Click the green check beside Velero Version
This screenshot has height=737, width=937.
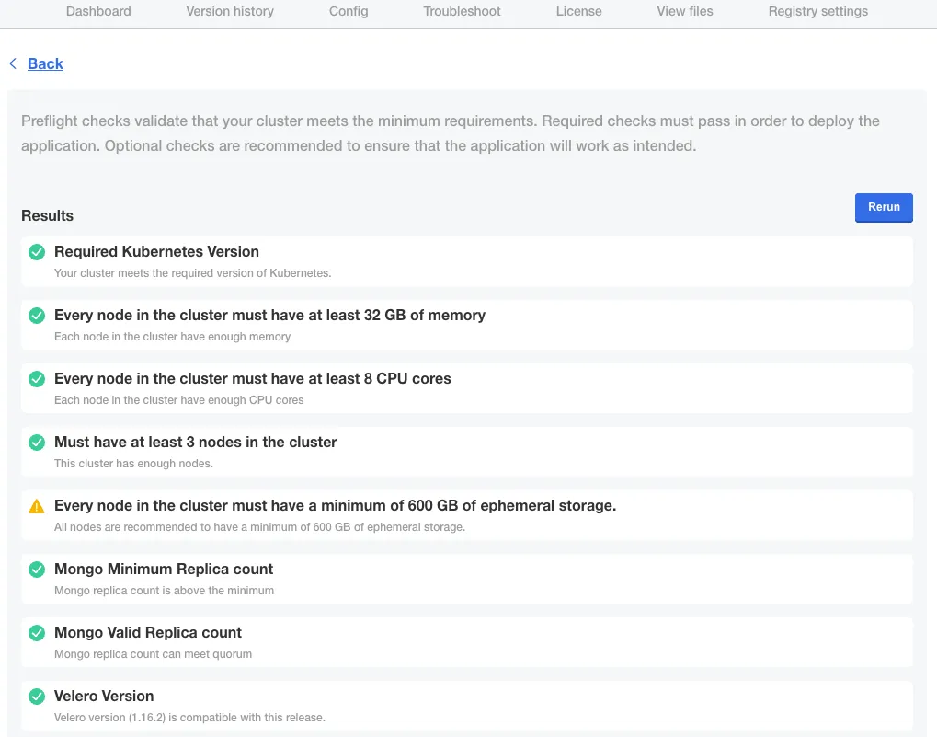tap(37, 697)
